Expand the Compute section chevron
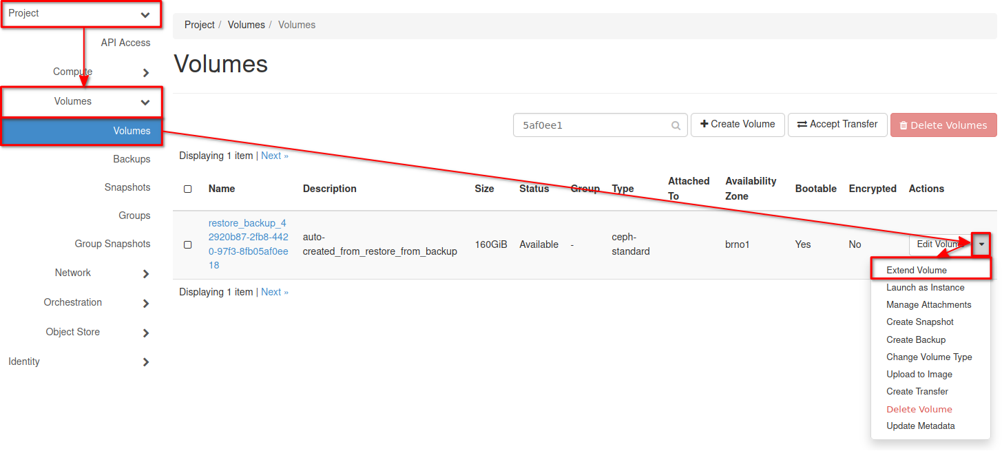 point(145,72)
